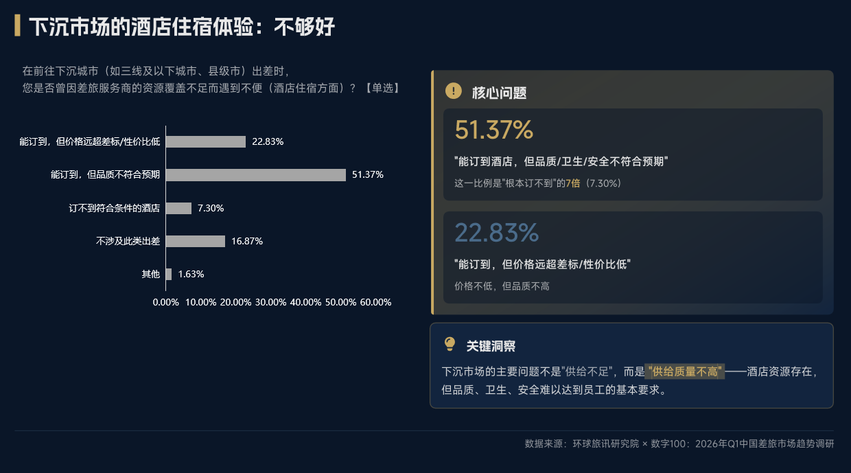Click the 订不到符合条件的酒店 axis label
Screen dimensions: 851x473
114,208
